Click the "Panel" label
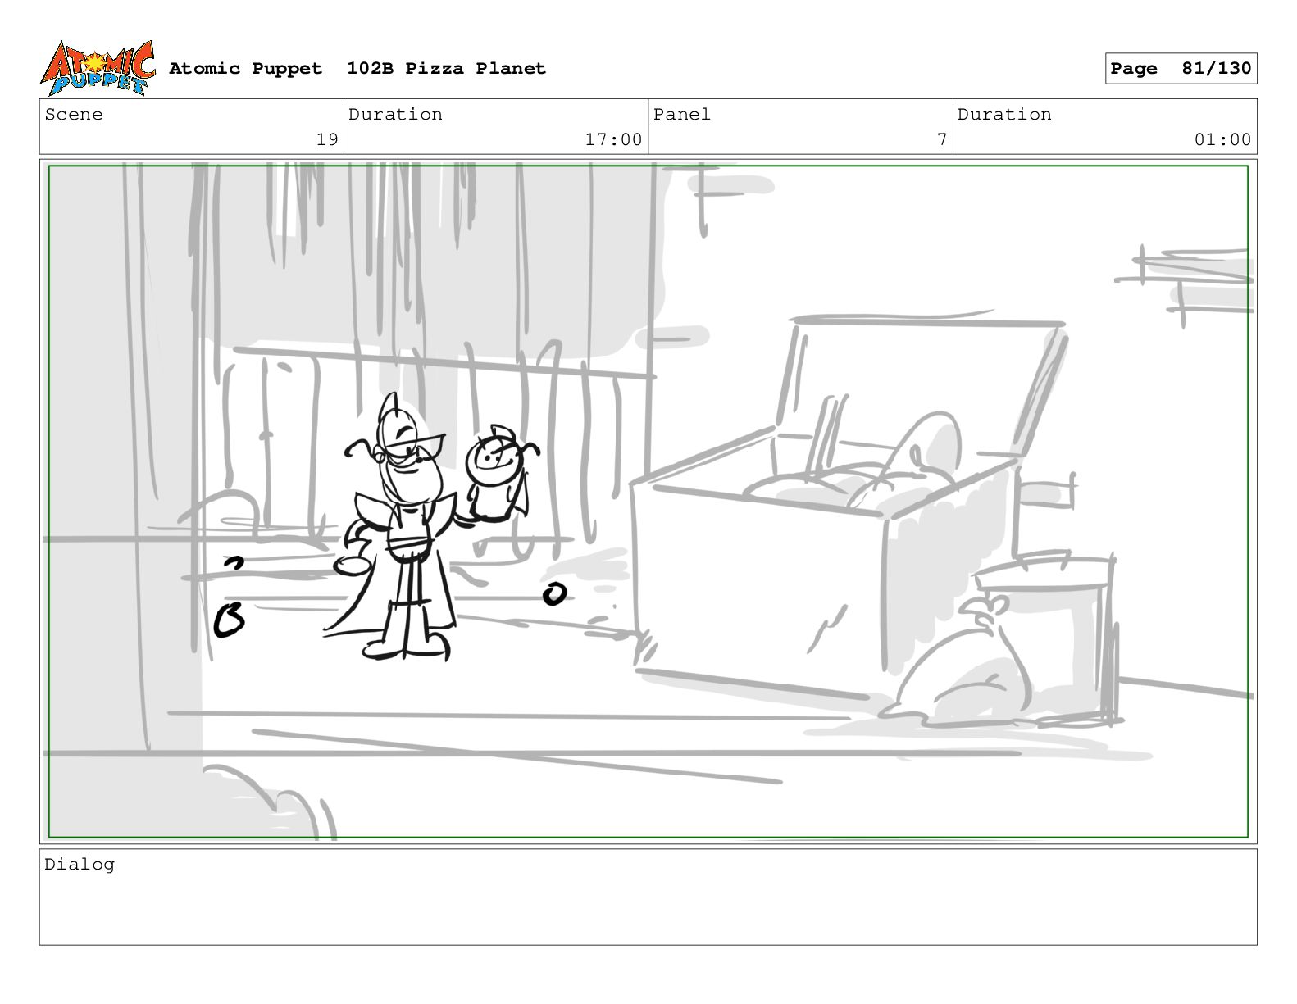Image resolution: width=1297 pixels, height=1004 pixels. [682, 115]
